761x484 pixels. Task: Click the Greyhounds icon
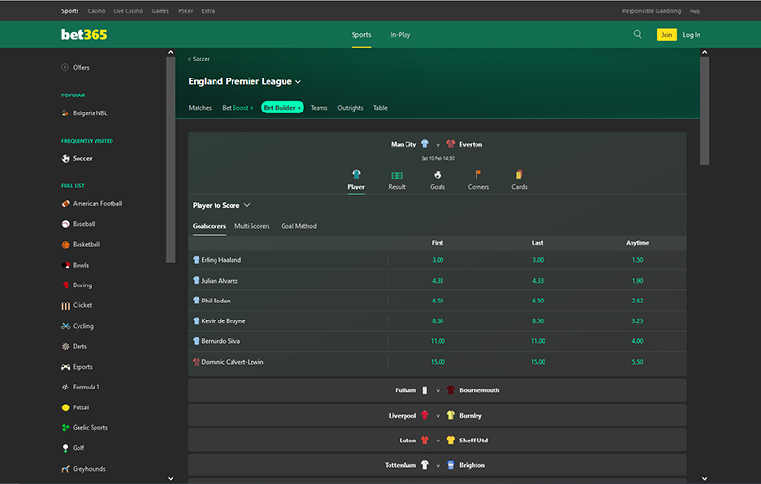(x=65, y=469)
